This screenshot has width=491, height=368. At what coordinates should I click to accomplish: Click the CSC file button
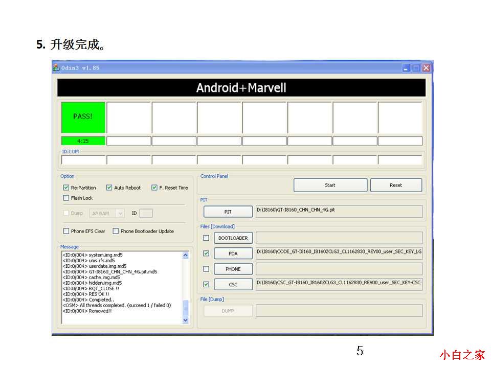pos(233,284)
